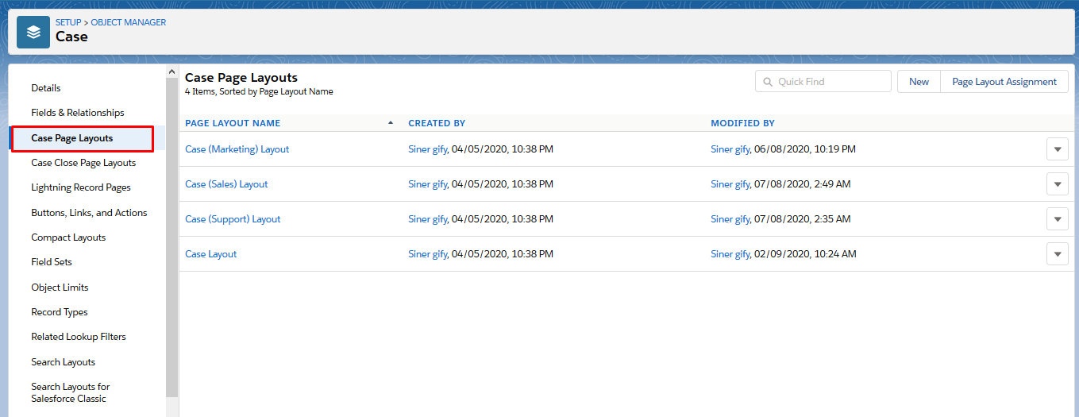Image resolution: width=1079 pixels, height=417 pixels.
Task: Sort by MODIFIED BY column header
Action: pyautogui.click(x=742, y=123)
